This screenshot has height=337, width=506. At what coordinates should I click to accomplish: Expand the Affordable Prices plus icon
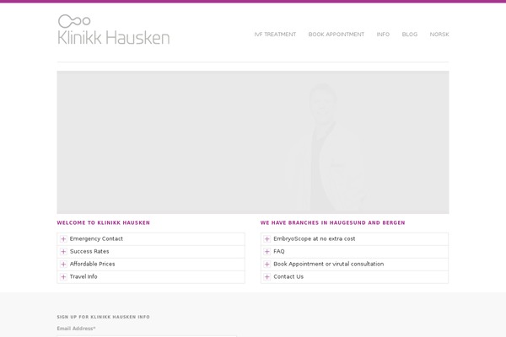point(63,264)
